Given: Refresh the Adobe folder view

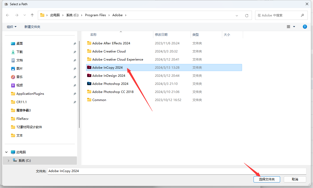Looking at the screenshot, I should coord(246,15).
